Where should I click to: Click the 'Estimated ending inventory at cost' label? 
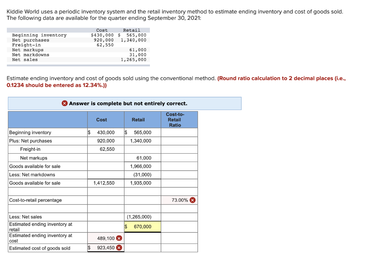[x=41, y=238]
